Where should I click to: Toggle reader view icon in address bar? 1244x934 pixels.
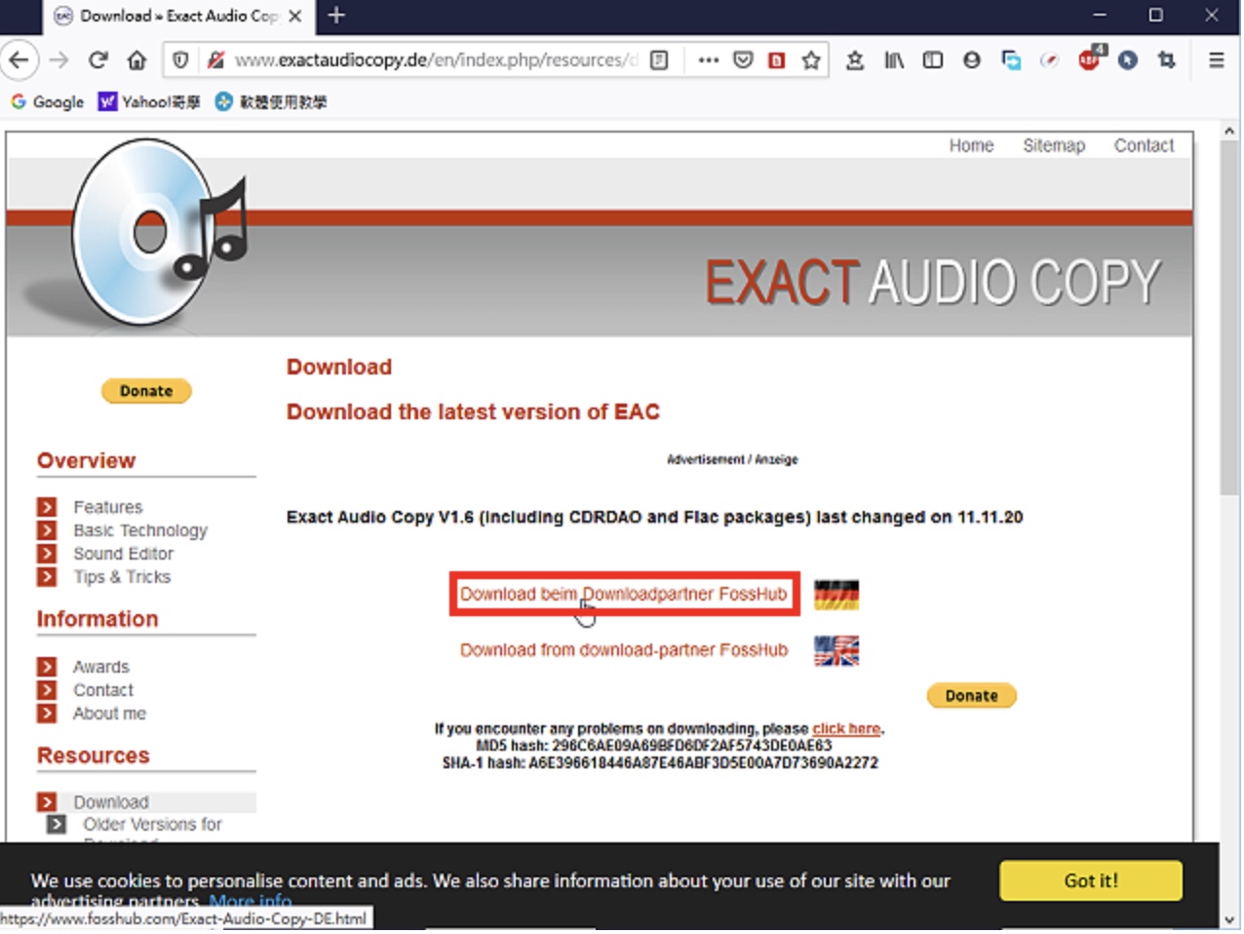660,60
